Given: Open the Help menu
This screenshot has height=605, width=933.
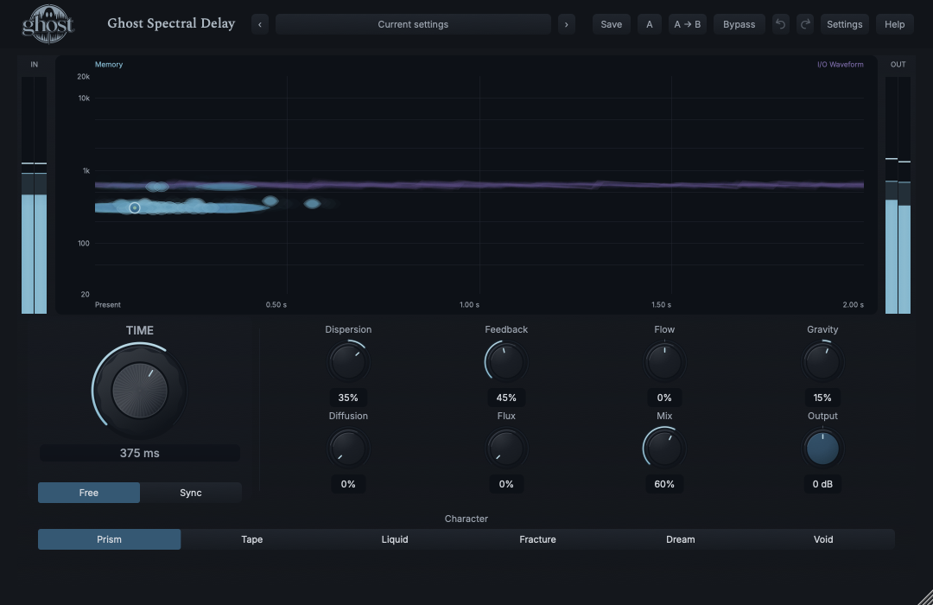Looking at the screenshot, I should coord(894,24).
